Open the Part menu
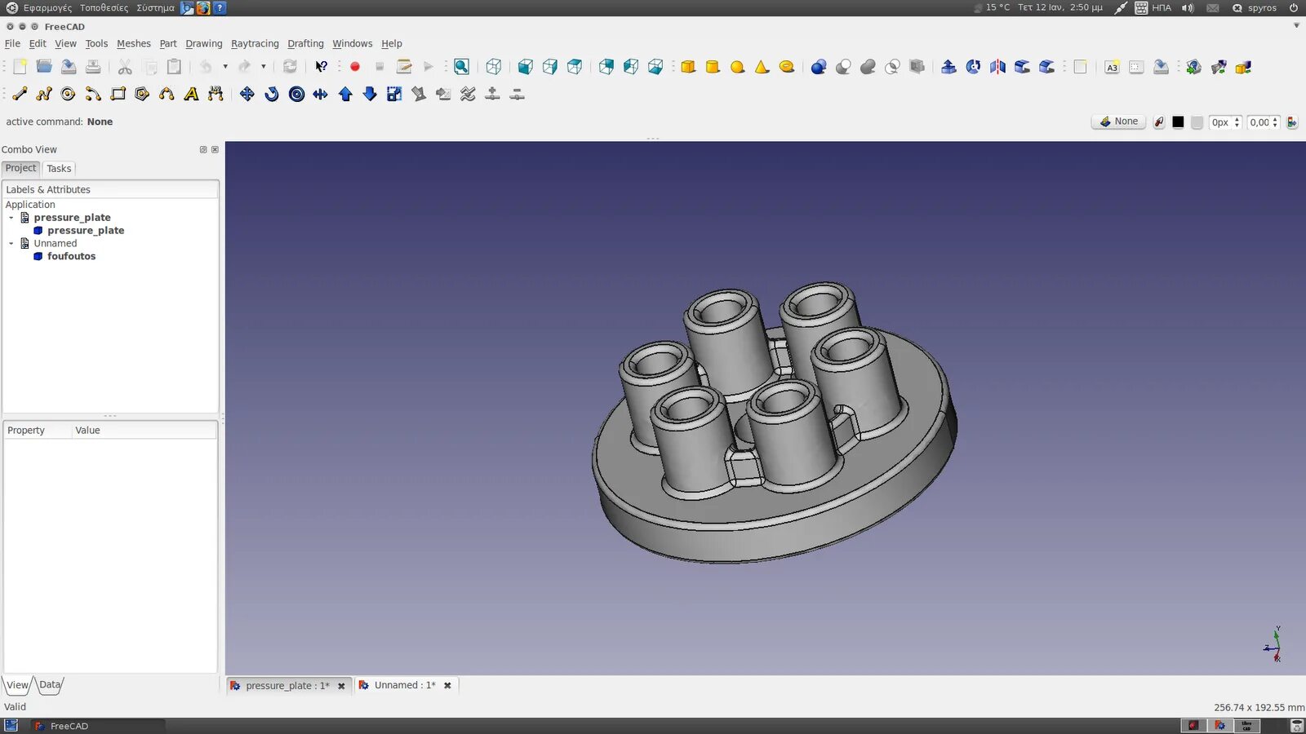1306x734 pixels. pyautogui.click(x=168, y=44)
